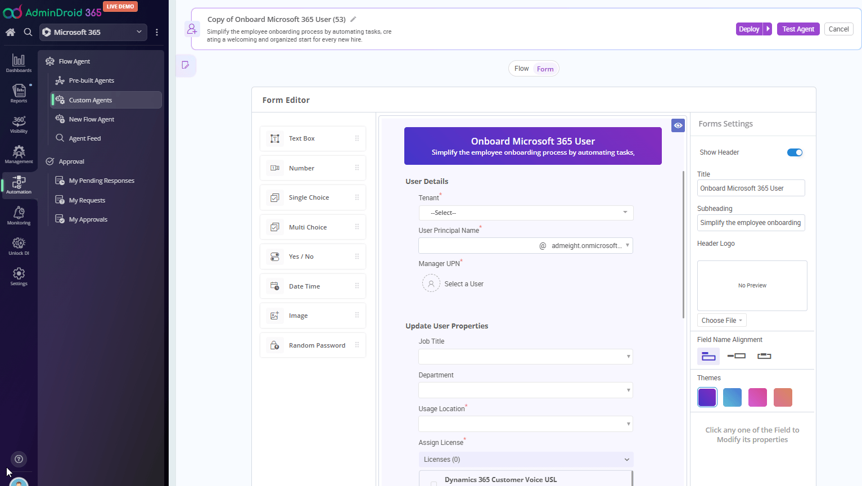Toggle form preview eye icon

(x=678, y=125)
